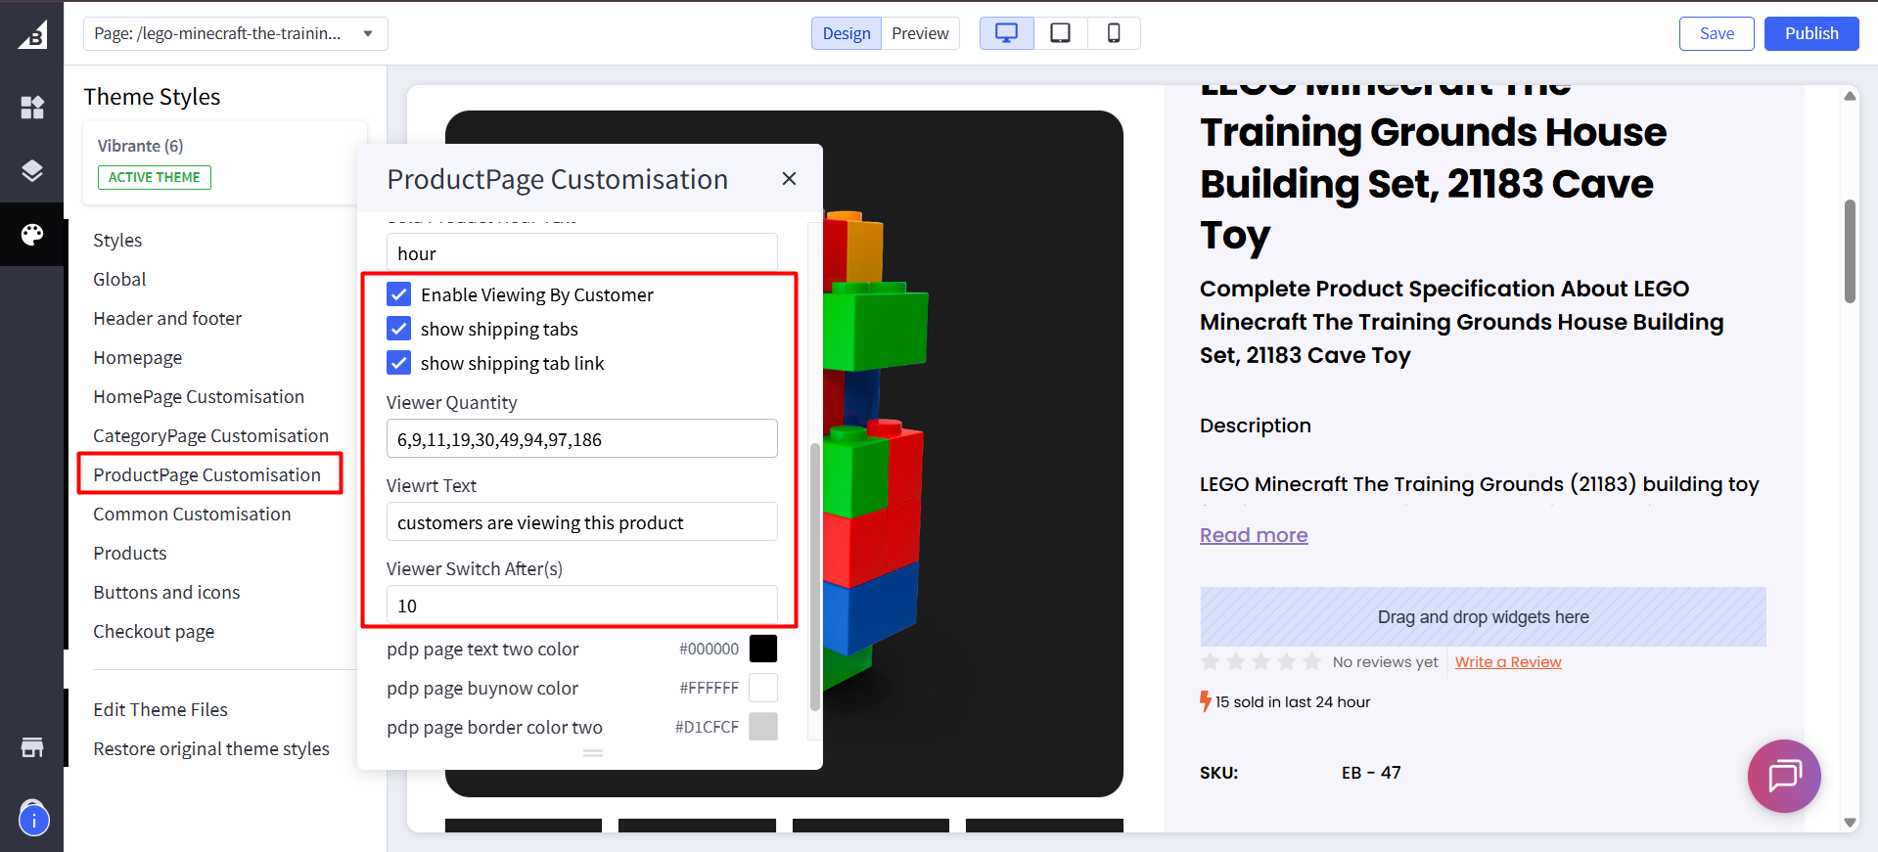Select the Theme Styles palette icon
Viewport: 1878px width, 852px height.
[x=32, y=235]
